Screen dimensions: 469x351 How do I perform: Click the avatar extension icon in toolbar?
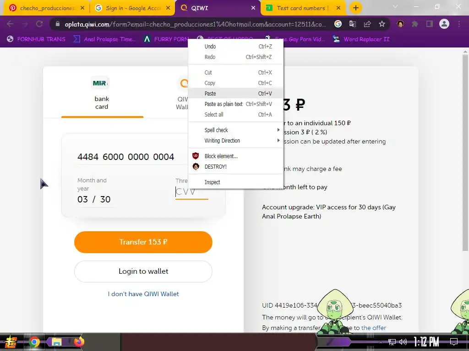[400, 24]
